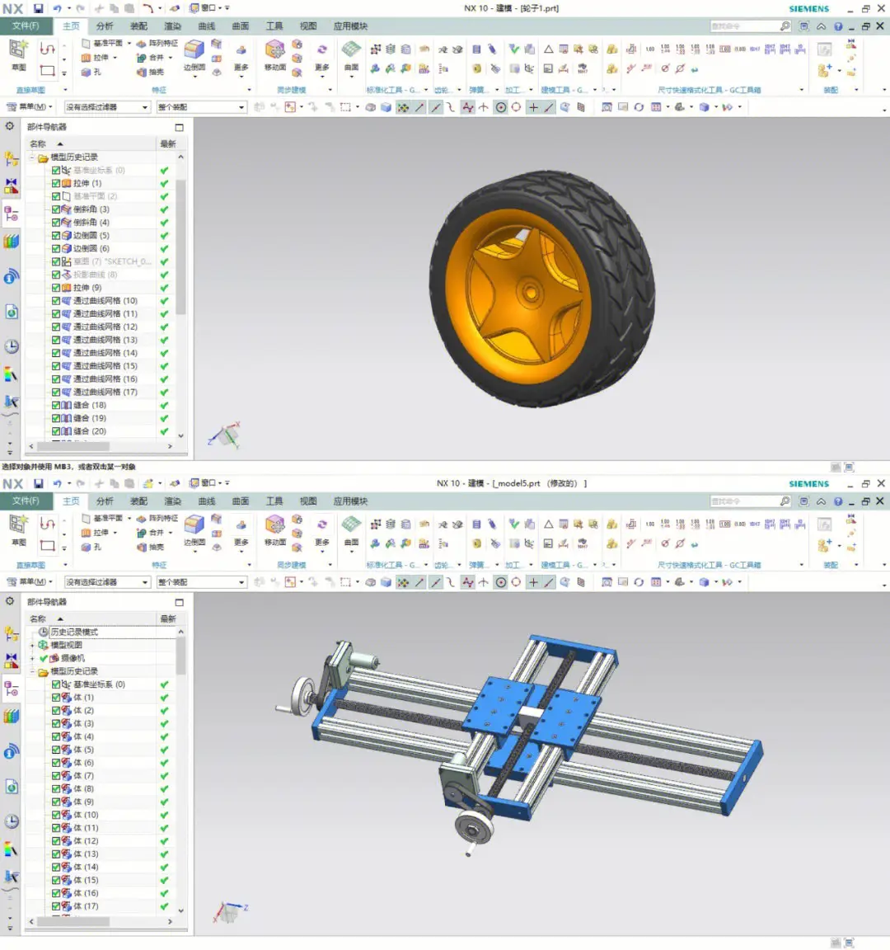Screen dimensions: 890x950
Task: Click Undo arrow in _model5.prt window
Action: pos(58,483)
